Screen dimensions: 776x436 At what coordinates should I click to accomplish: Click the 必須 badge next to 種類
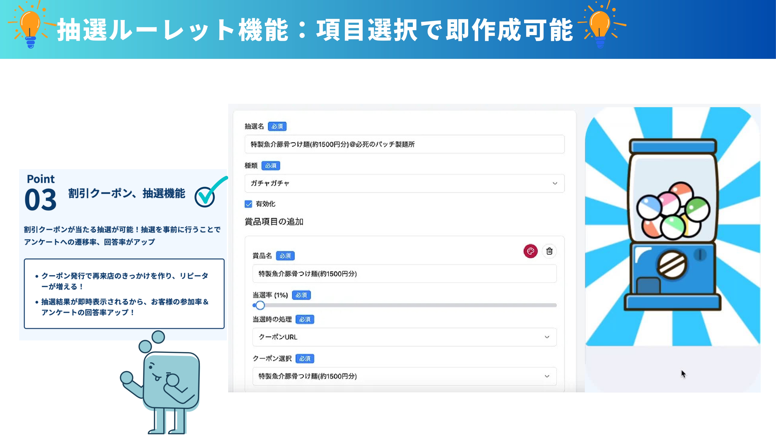tap(271, 166)
